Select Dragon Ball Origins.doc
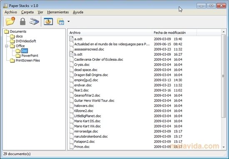Viewport: 229px width, 159px height. click(x=91, y=75)
